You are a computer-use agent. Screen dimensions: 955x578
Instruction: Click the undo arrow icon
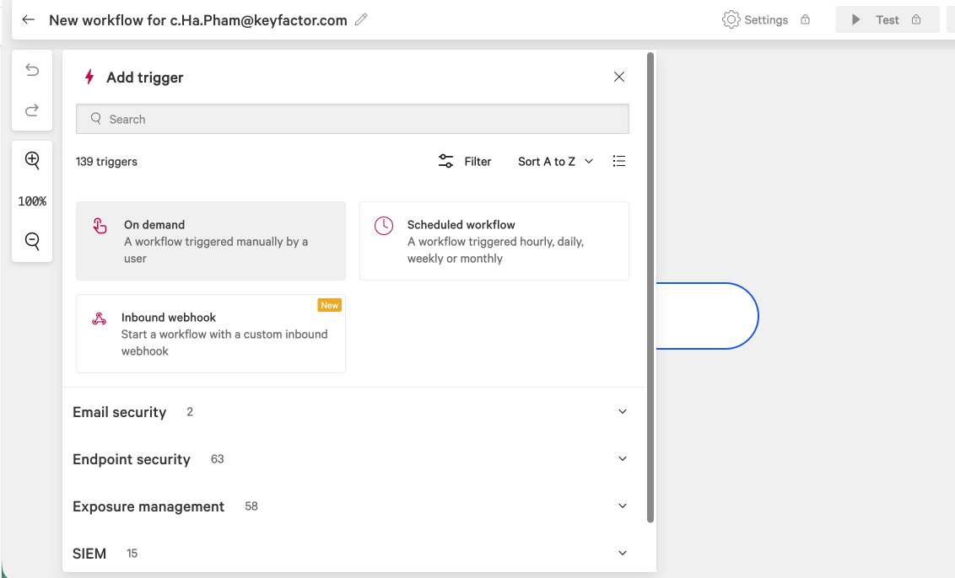(x=32, y=70)
